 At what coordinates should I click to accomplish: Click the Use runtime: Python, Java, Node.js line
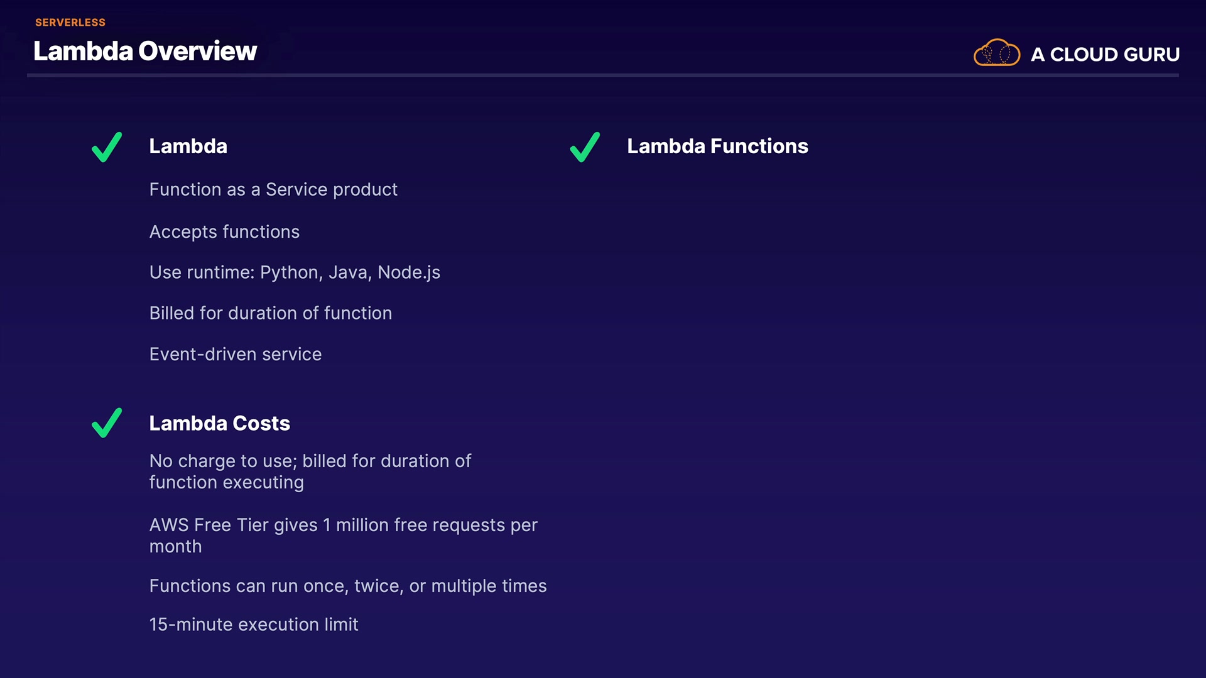(295, 272)
